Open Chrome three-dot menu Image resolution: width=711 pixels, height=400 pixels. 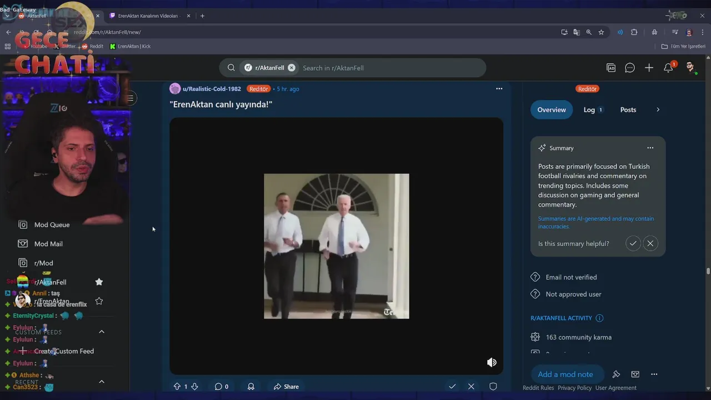click(702, 32)
